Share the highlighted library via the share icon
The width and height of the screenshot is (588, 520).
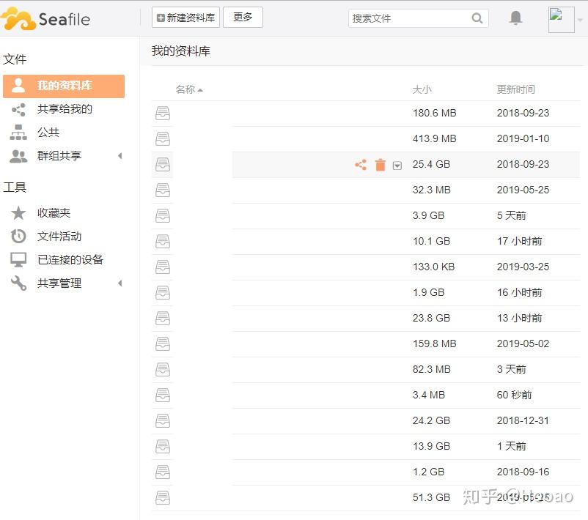360,165
